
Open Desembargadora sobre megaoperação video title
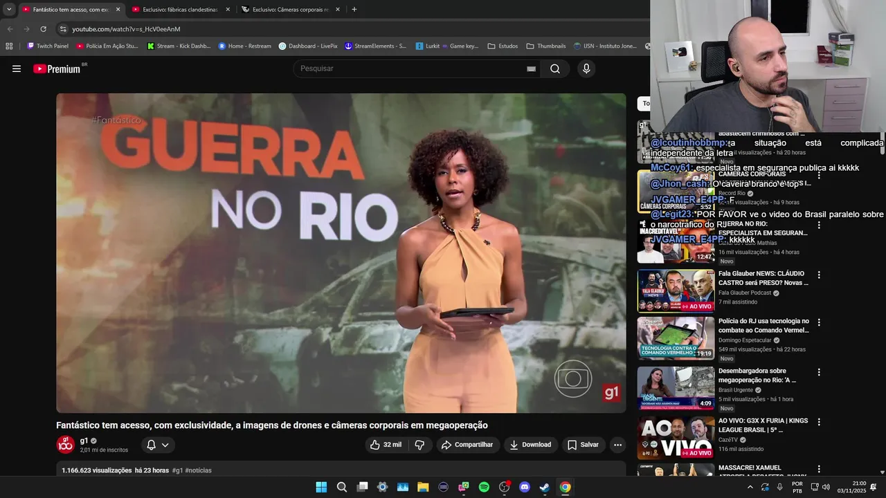pos(758,376)
